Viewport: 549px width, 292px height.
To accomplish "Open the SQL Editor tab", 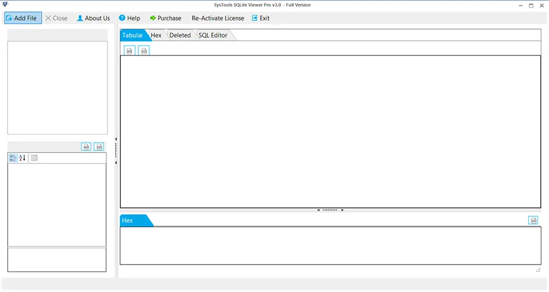I will tap(212, 35).
